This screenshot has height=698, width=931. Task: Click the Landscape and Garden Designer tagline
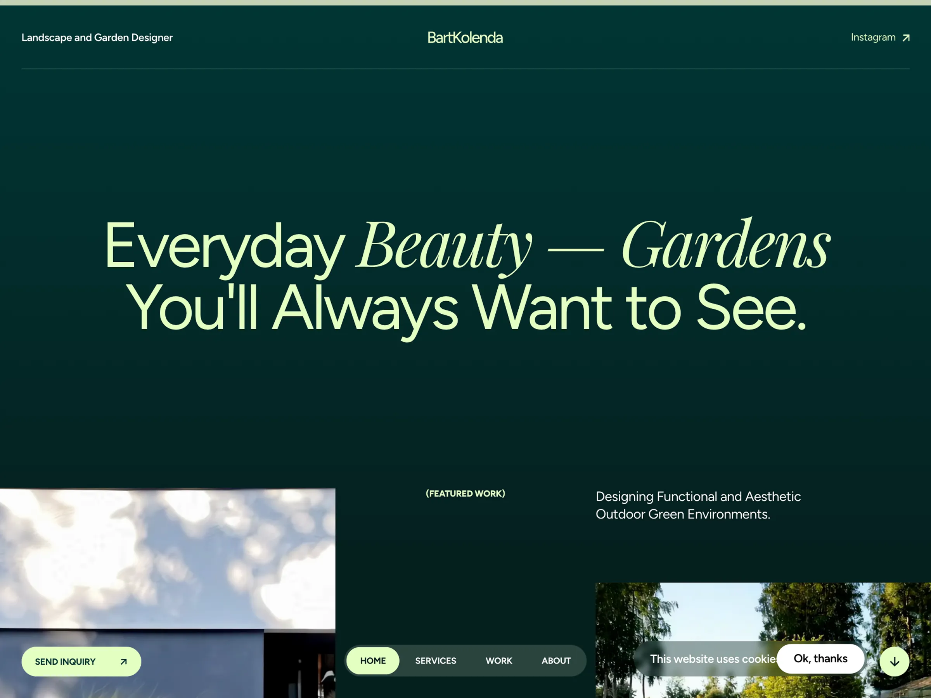(97, 38)
